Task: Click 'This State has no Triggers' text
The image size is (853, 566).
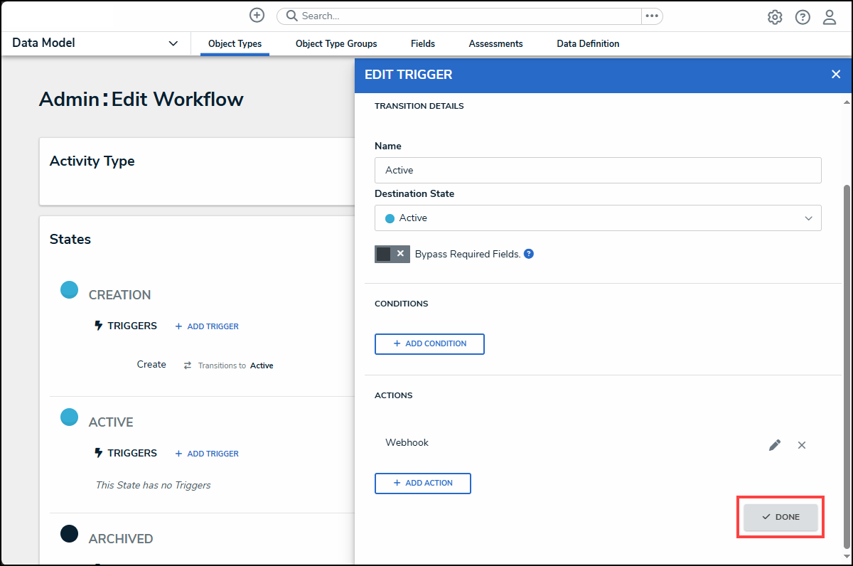Action: click(154, 486)
